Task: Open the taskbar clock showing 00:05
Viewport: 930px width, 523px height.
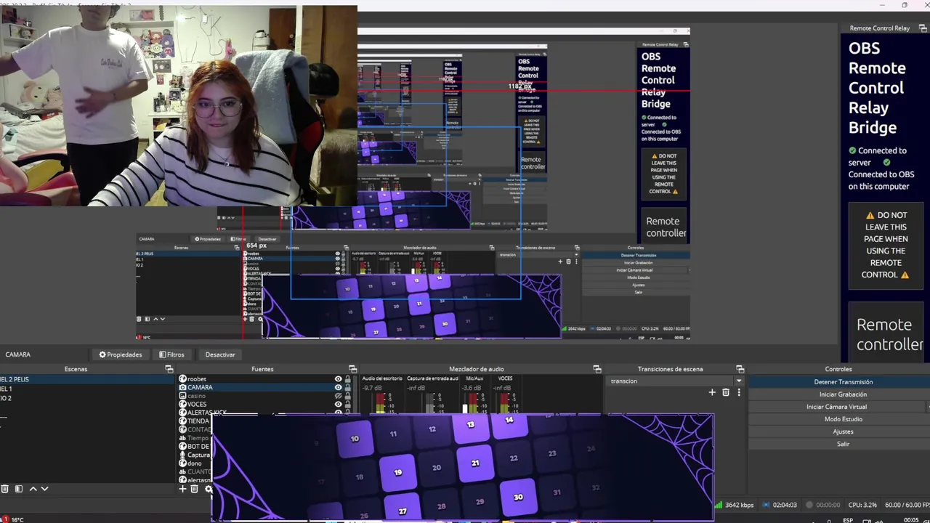Action: tap(911, 520)
